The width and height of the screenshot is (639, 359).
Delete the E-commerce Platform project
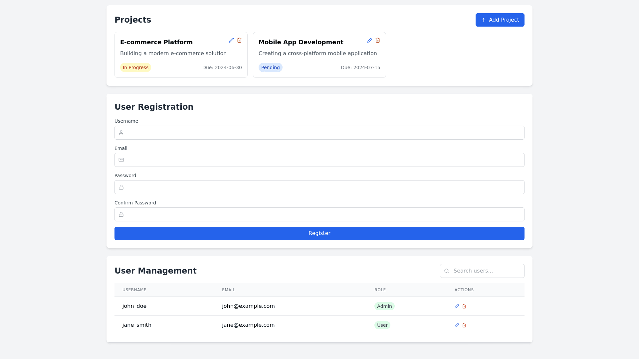click(239, 40)
